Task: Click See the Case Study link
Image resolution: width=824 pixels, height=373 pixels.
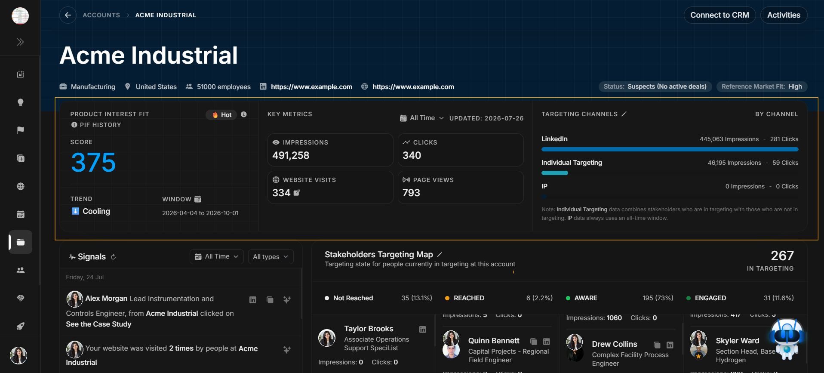Action: point(98,324)
